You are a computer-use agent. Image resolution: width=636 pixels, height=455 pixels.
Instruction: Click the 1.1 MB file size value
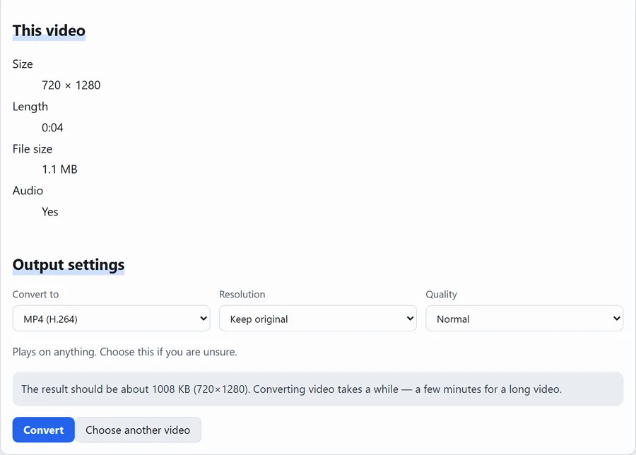coord(59,169)
